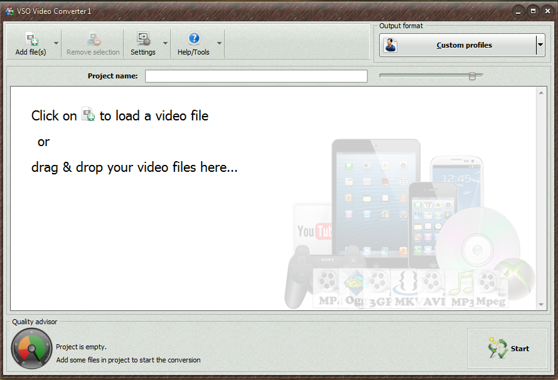
Task: Click the Add file(s) toolbar icon
Action: coord(31,39)
